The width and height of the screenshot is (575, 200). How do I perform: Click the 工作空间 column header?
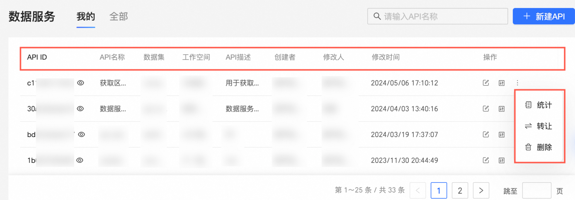pyautogui.click(x=196, y=57)
